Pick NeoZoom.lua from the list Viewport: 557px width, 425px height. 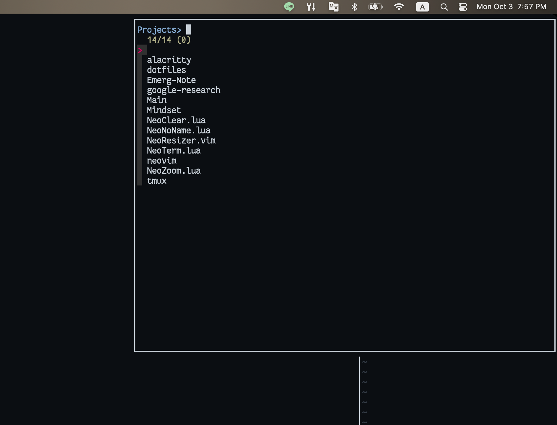[x=174, y=171]
